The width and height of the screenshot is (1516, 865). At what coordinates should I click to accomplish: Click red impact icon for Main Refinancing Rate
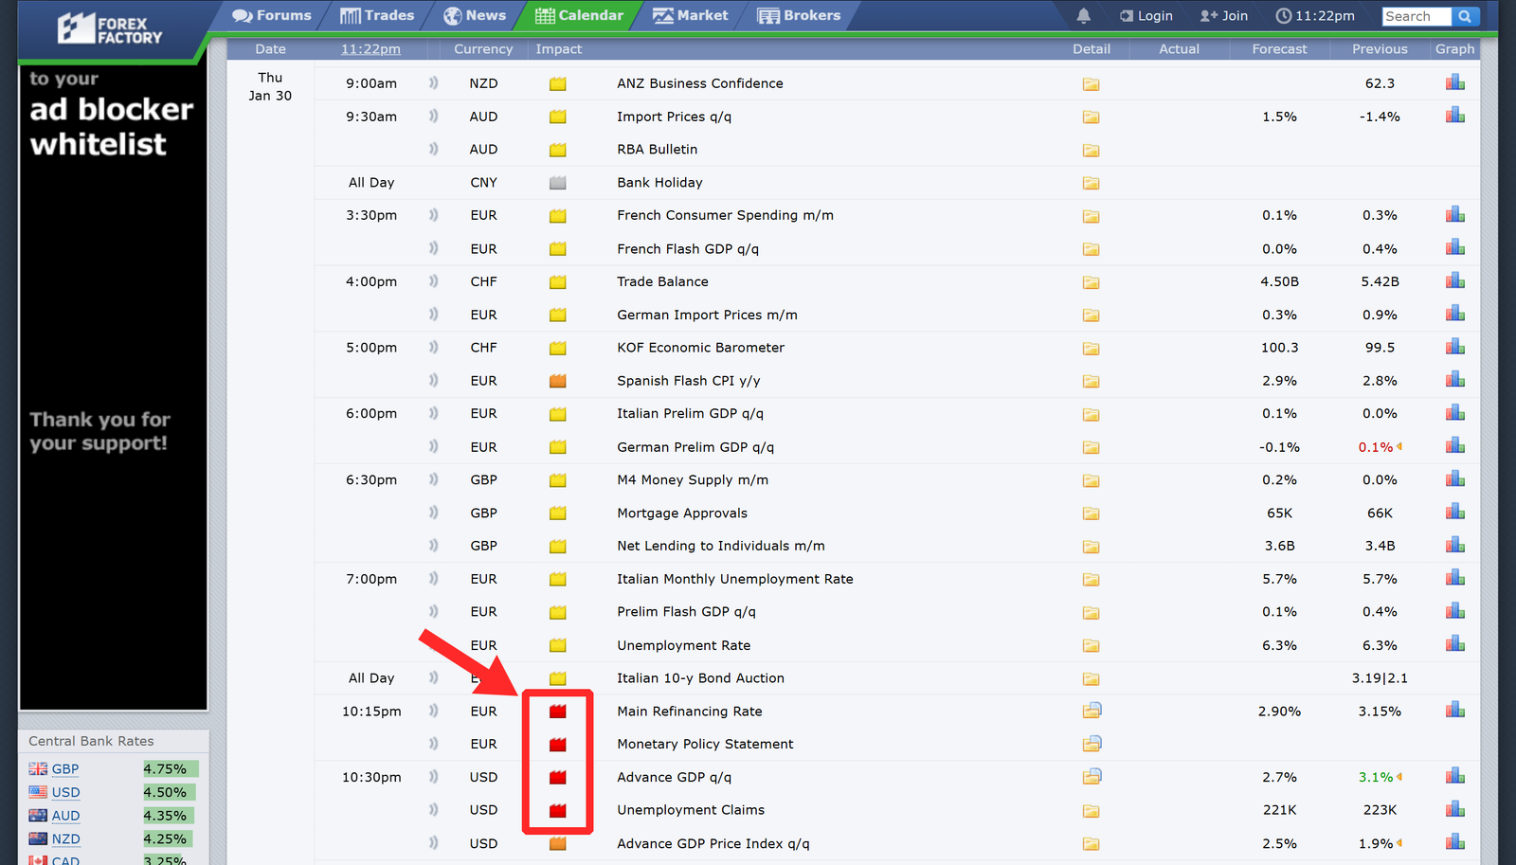pyautogui.click(x=558, y=712)
